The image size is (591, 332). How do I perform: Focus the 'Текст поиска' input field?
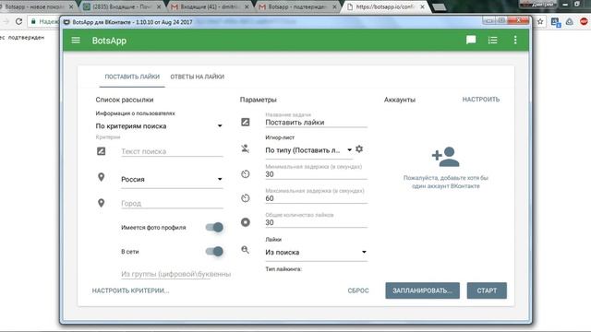point(172,151)
